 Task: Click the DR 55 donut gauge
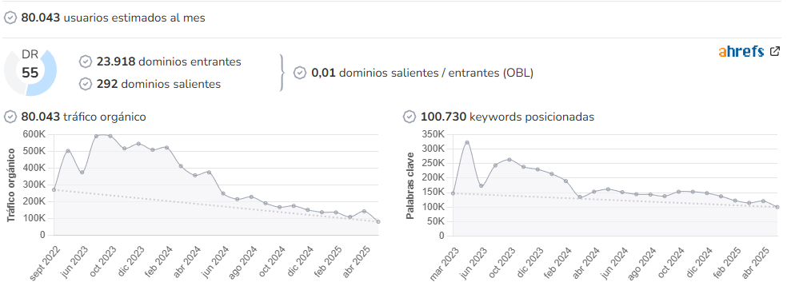30,72
